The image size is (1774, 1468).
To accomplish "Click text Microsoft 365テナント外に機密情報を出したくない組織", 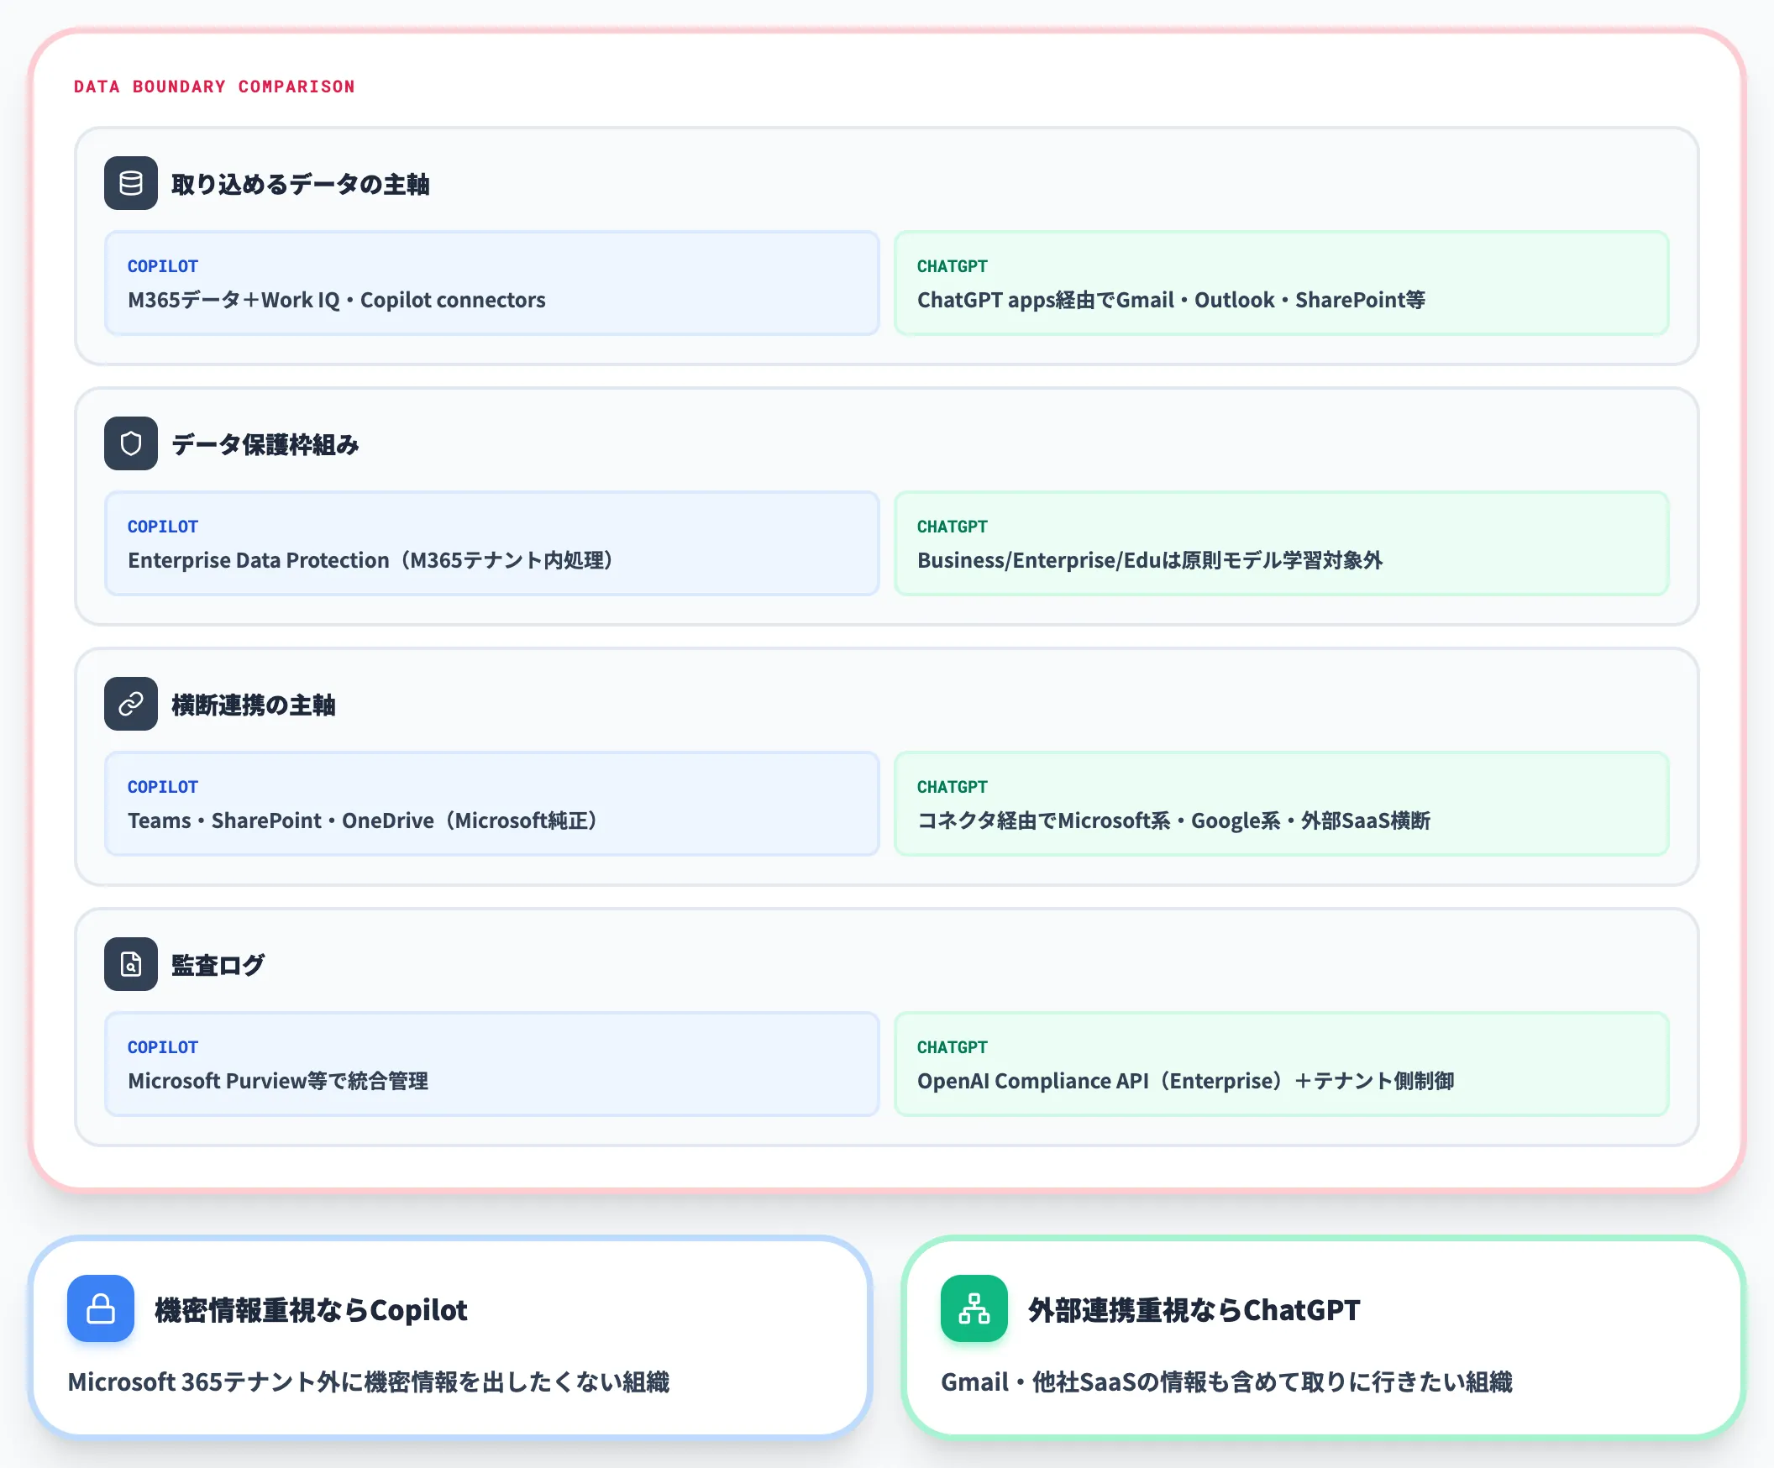I will tap(368, 1381).
